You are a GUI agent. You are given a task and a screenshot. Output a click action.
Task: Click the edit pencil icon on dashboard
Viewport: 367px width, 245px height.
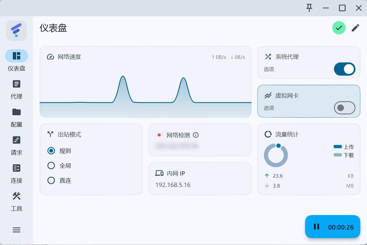tap(355, 28)
